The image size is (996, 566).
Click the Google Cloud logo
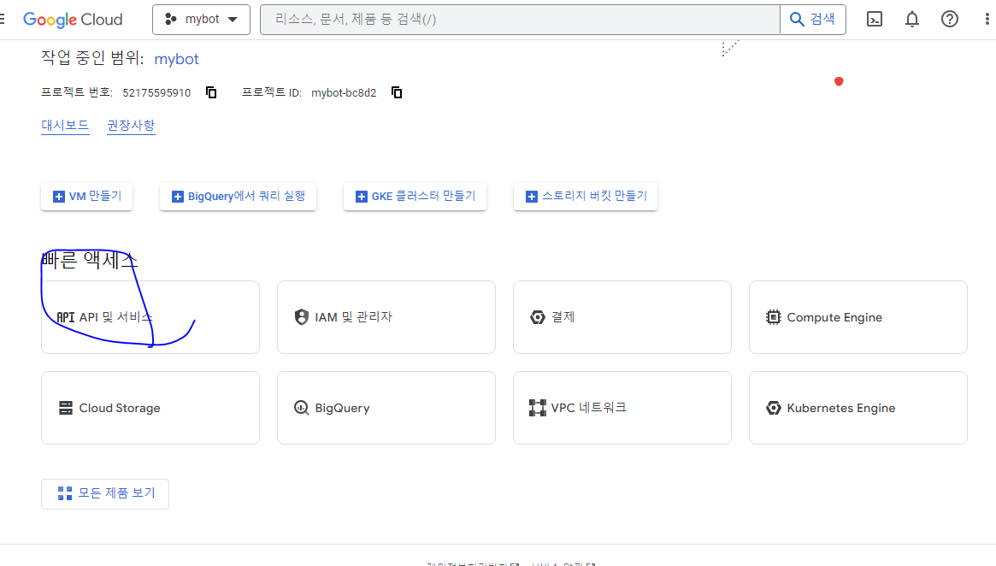[x=73, y=20]
